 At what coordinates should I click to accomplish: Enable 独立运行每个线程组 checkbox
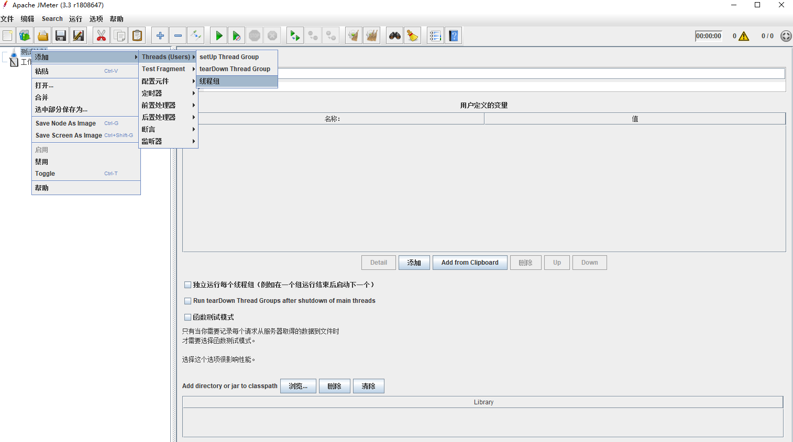pyautogui.click(x=188, y=285)
